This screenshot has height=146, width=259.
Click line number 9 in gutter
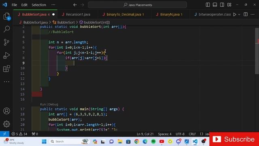(x=23, y=63)
